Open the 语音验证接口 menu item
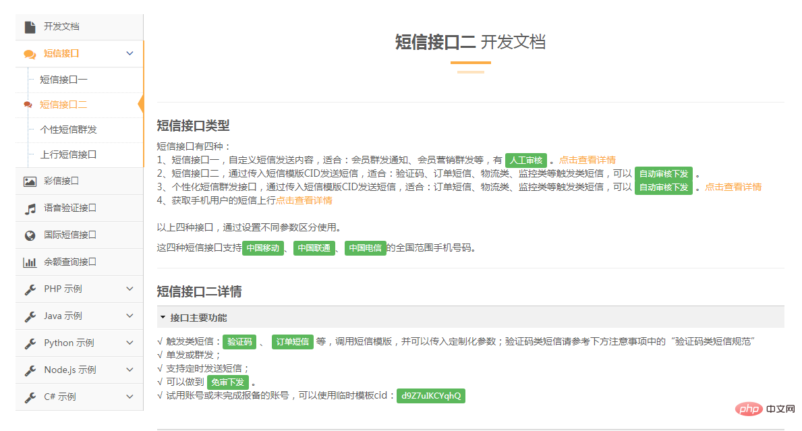 [x=80, y=208]
